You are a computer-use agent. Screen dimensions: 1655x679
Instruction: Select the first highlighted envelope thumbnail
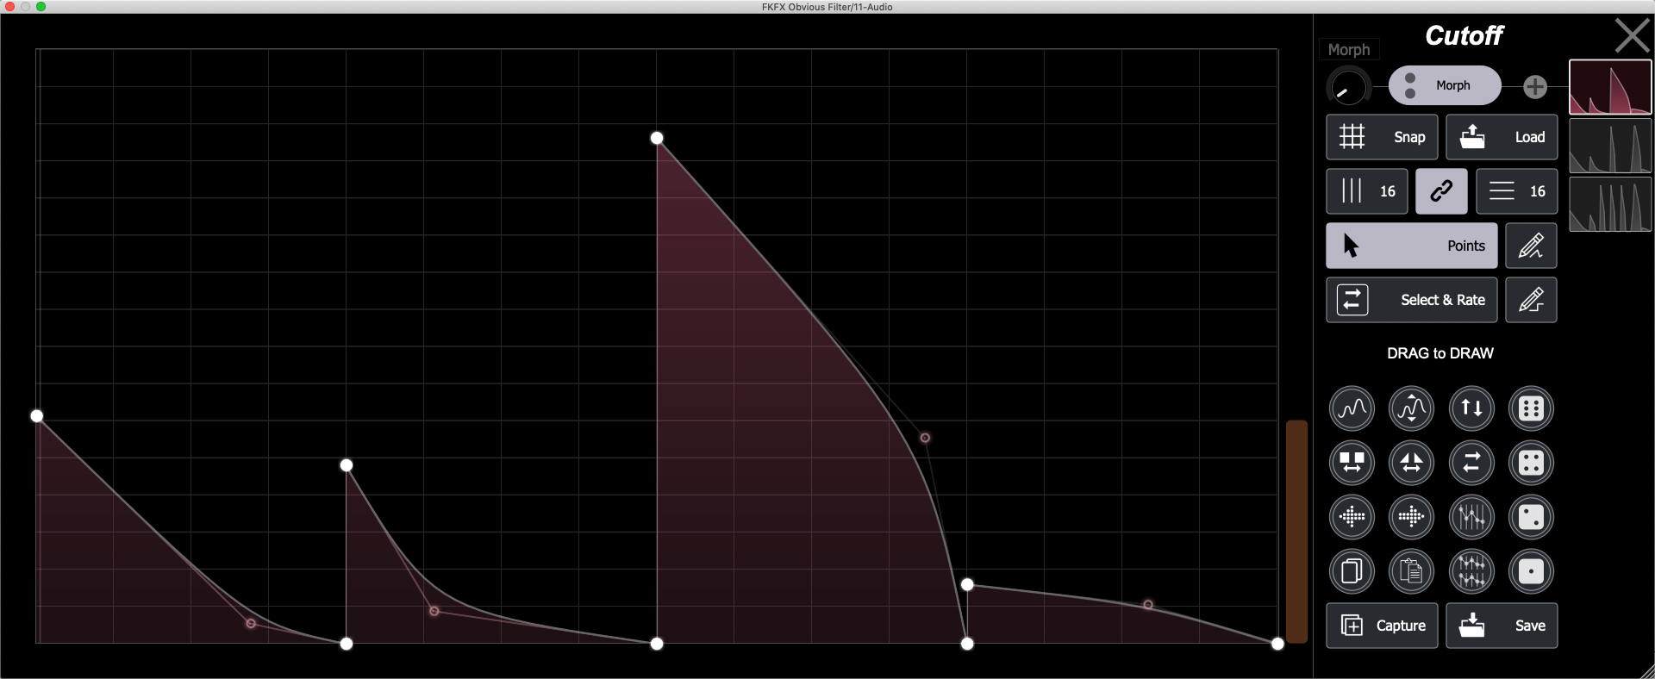tap(1610, 87)
